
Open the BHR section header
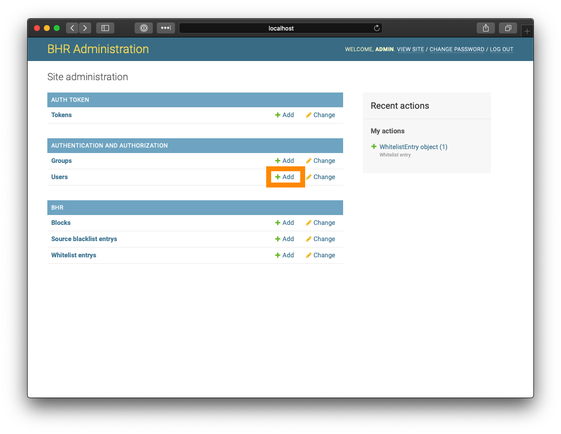pos(57,208)
